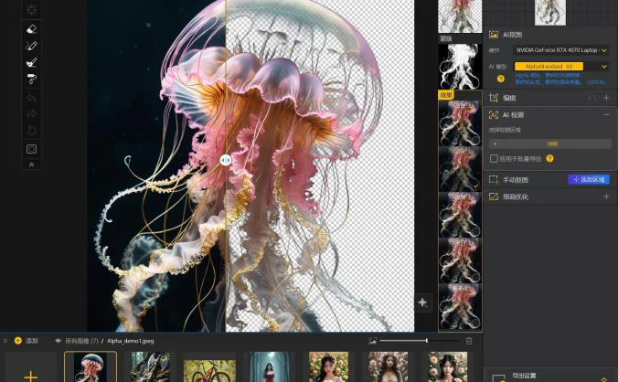Select the woman in forest path thumbnail
This screenshot has height=382, width=618.
click(269, 367)
